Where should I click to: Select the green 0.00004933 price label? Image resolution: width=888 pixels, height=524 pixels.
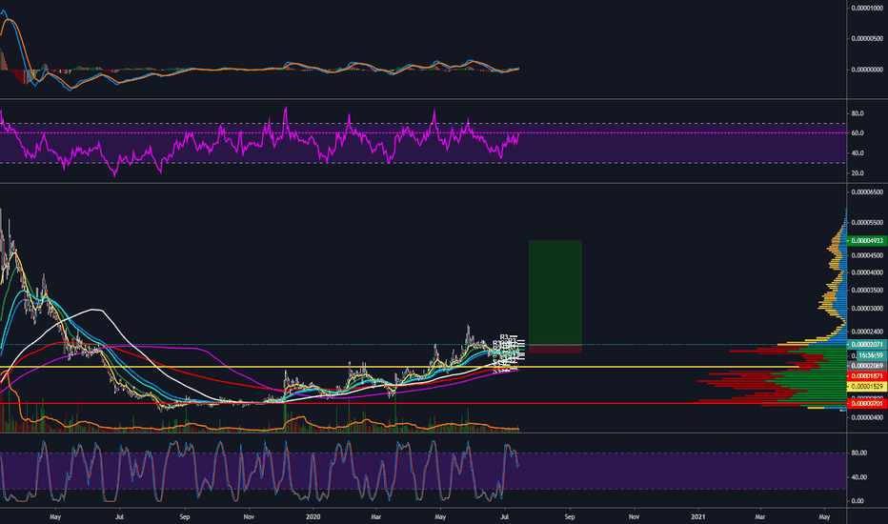(x=867, y=241)
